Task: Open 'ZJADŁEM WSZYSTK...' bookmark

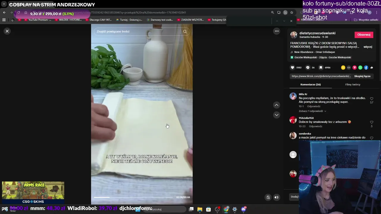Action: click(x=190, y=20)
